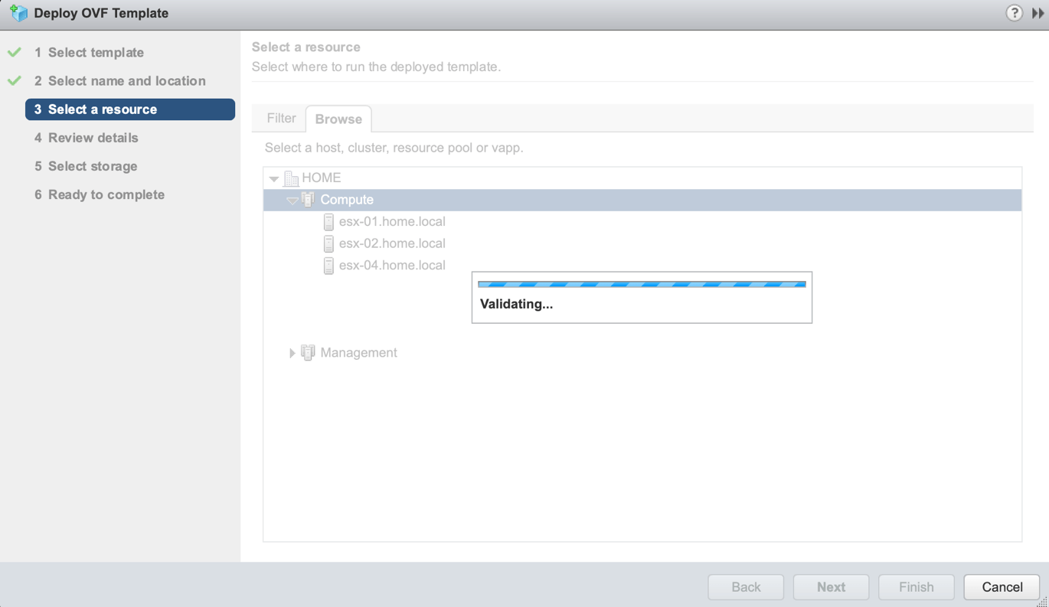
Task: Click the HOME datacenter icon
Action: click(x=291, y=178)
